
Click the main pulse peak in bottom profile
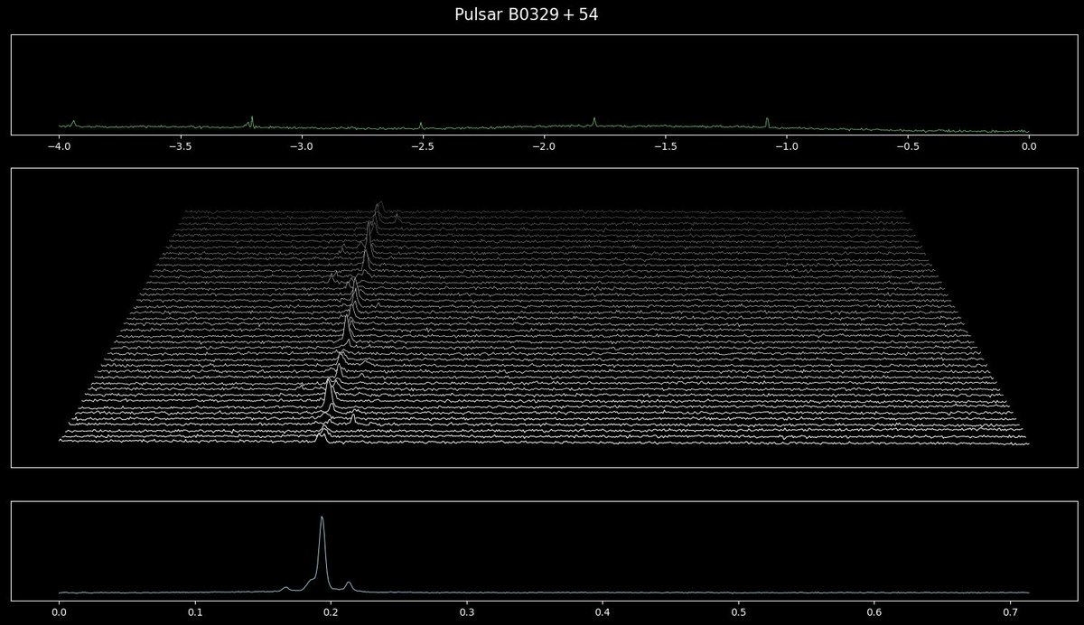coord(322,519)
